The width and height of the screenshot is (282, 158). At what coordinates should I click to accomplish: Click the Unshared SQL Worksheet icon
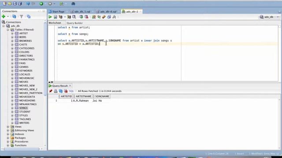[94, 17]
